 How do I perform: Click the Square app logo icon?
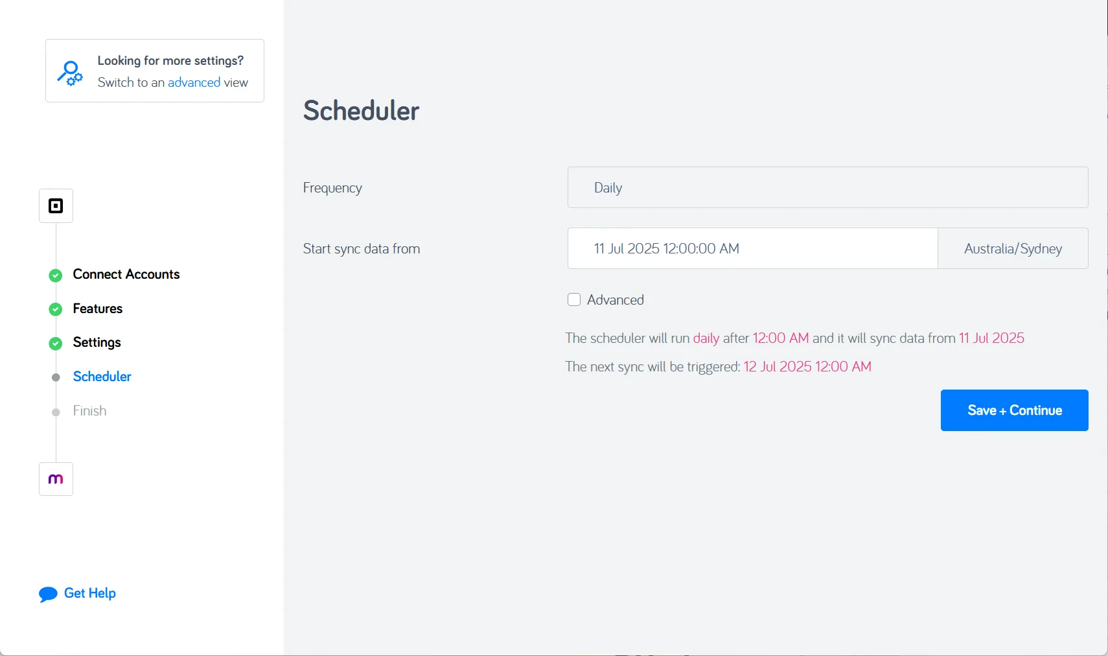[x=56, y=206]
